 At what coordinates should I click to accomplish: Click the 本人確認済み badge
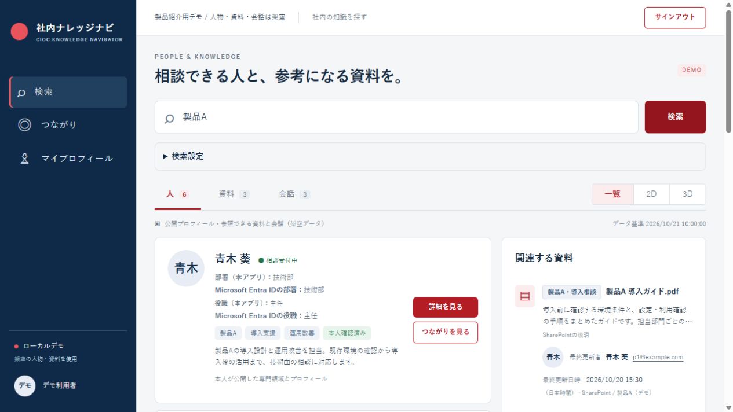click(x=347, y=333)
